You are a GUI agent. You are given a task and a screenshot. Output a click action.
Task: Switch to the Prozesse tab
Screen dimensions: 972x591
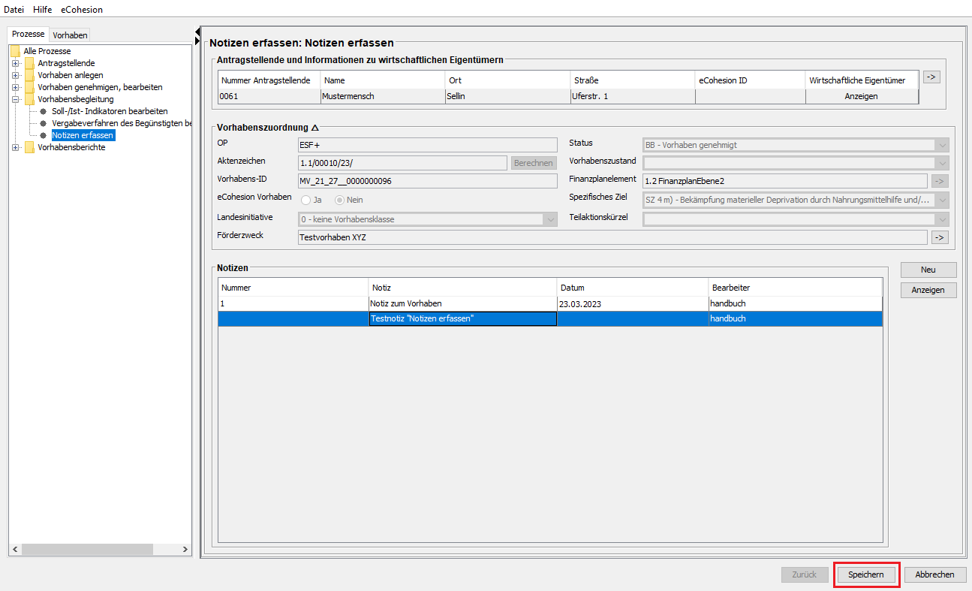[29, 35]
